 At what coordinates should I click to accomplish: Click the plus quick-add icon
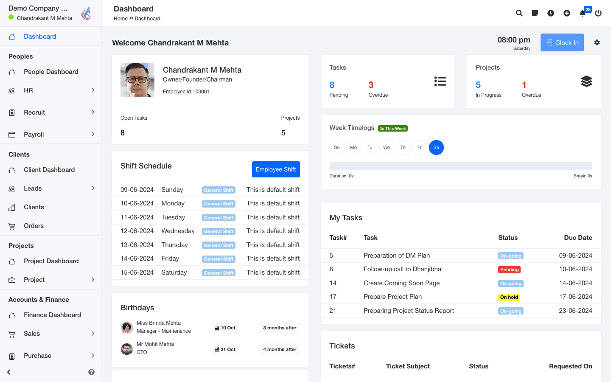(567, 13)
